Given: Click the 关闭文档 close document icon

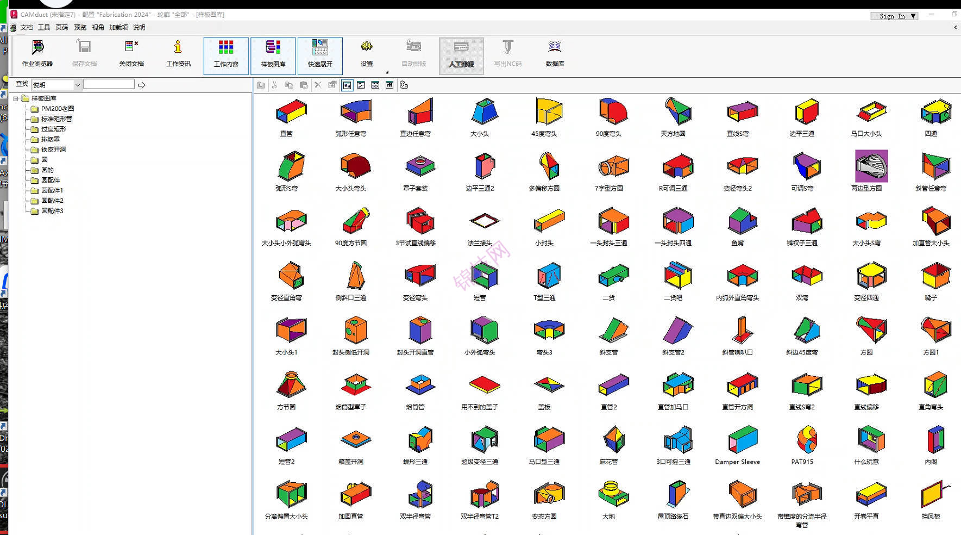Looking at the screenshot, I should pyautogui.click(x=131, y=54).
